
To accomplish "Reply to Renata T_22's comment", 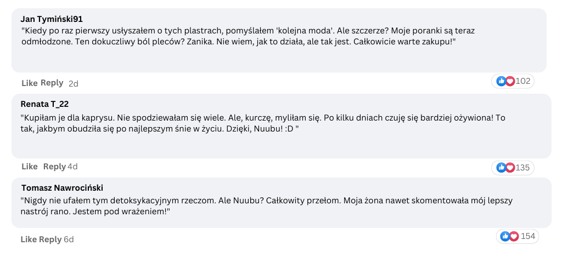I will point(54,167).
